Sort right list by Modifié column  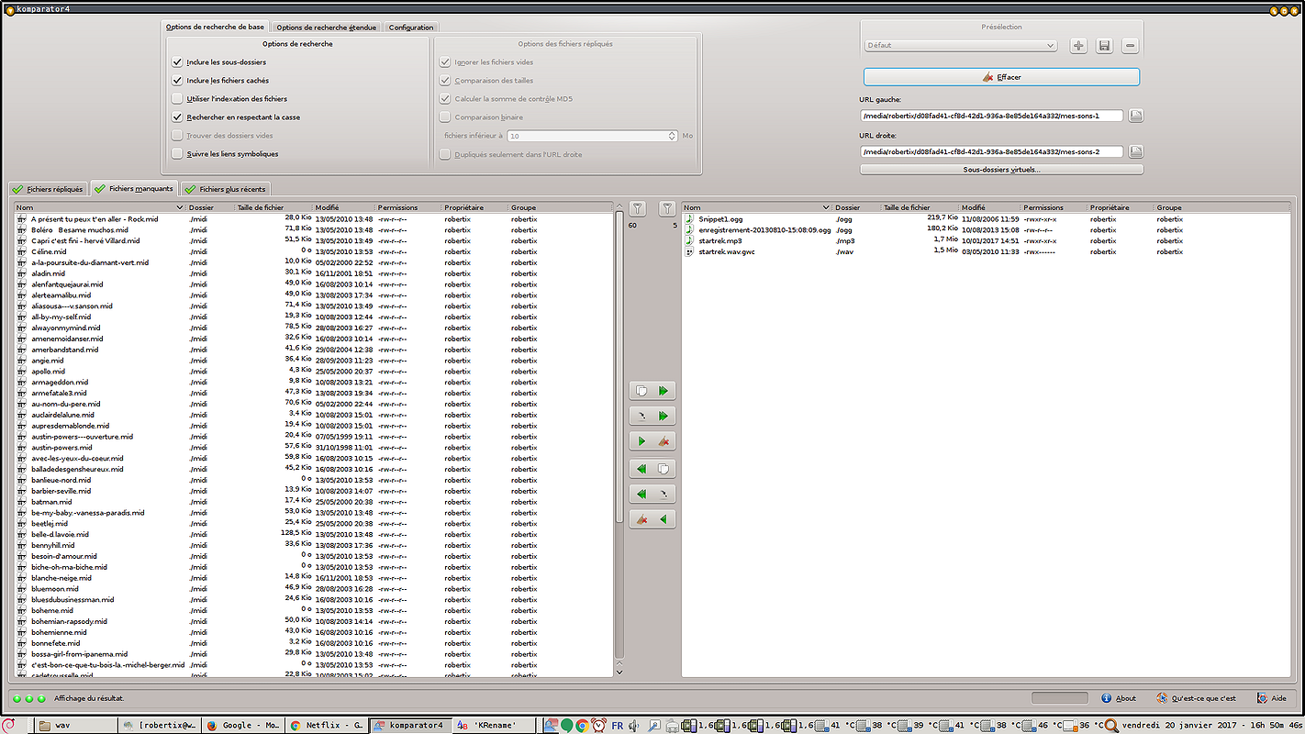coord(990,208)
